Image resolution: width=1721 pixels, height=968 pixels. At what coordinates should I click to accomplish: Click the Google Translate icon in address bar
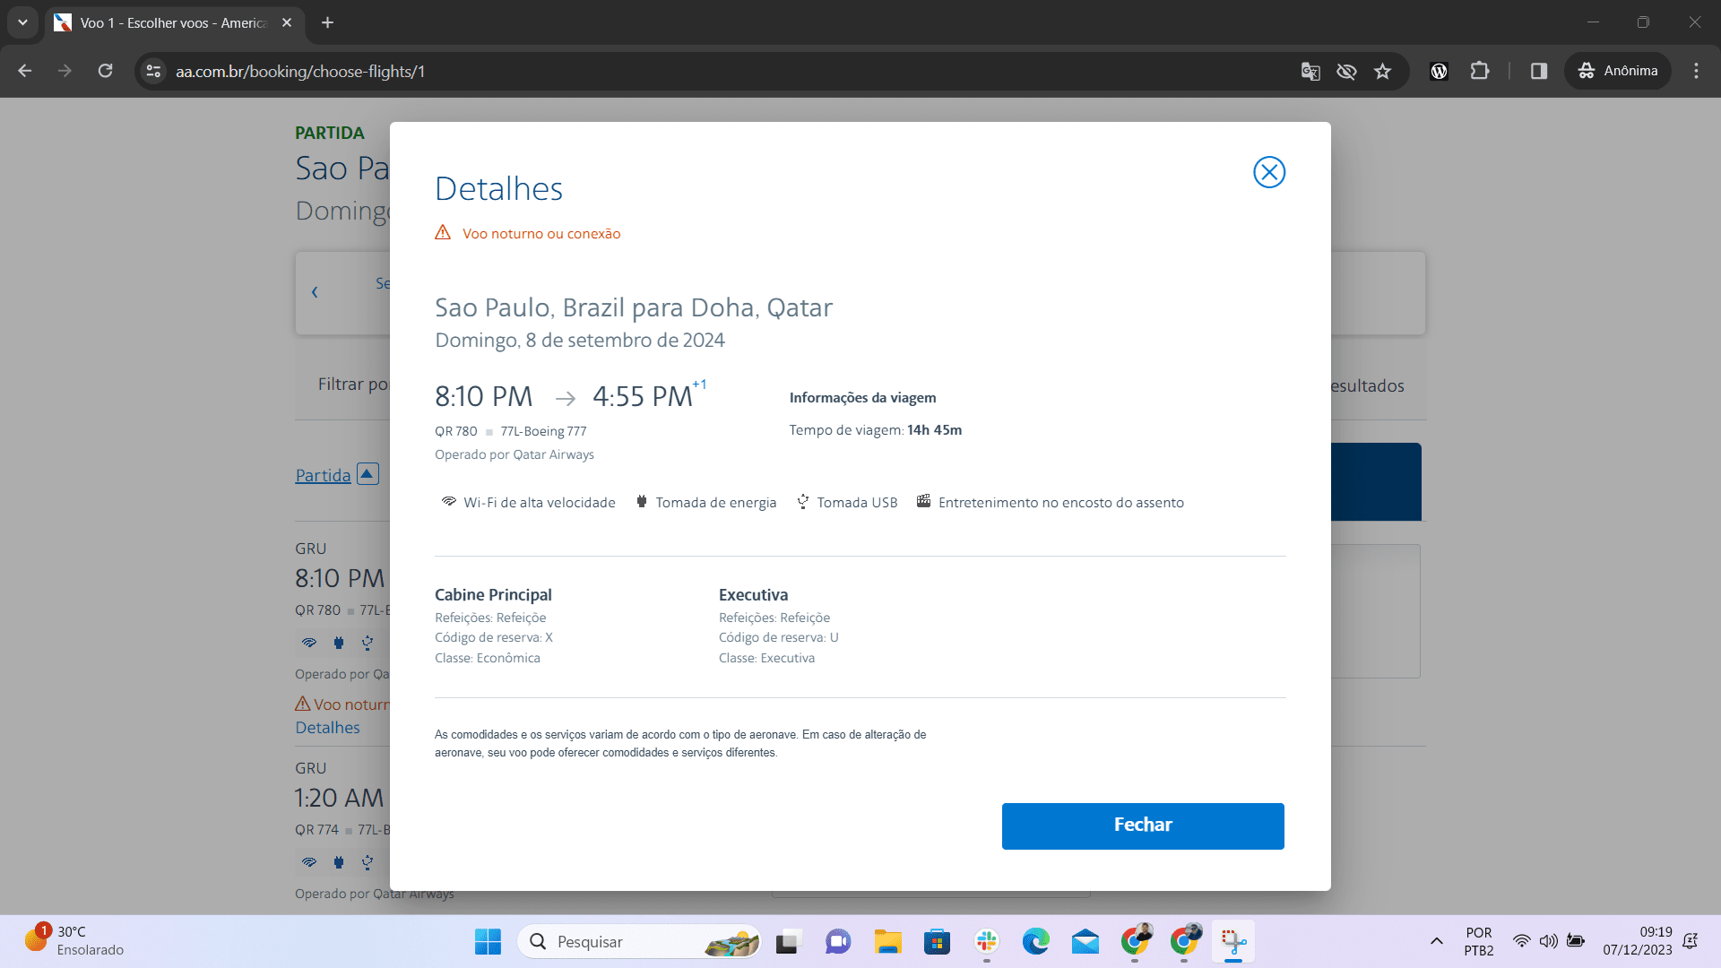coord(1310,72)
